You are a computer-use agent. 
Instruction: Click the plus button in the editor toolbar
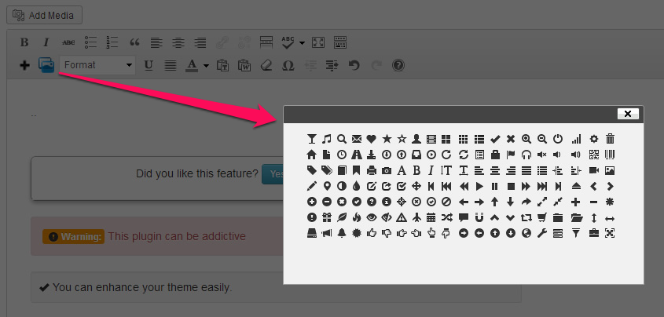[24, 65]
